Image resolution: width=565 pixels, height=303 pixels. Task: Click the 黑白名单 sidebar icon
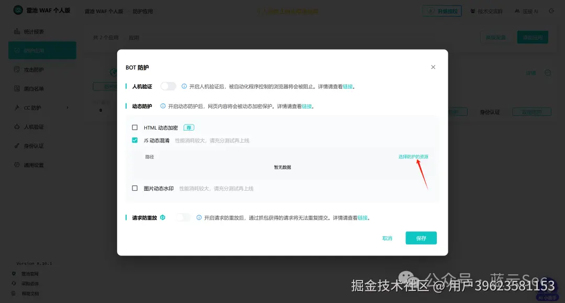(17, 88)
